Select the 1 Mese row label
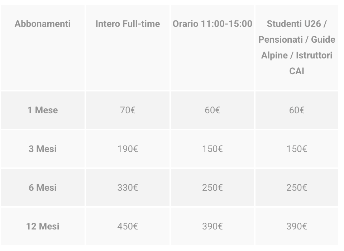This screenshot has width=344, height=251. click(x=43, y=110)
